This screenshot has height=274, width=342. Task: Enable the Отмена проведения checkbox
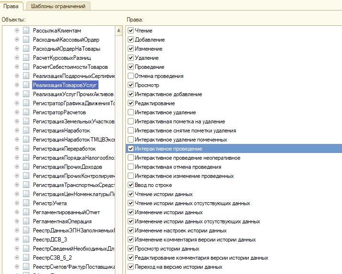[131, 76]
